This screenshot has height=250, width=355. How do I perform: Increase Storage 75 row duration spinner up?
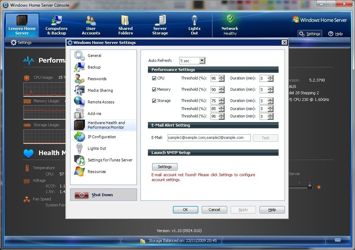coord(270,99)
